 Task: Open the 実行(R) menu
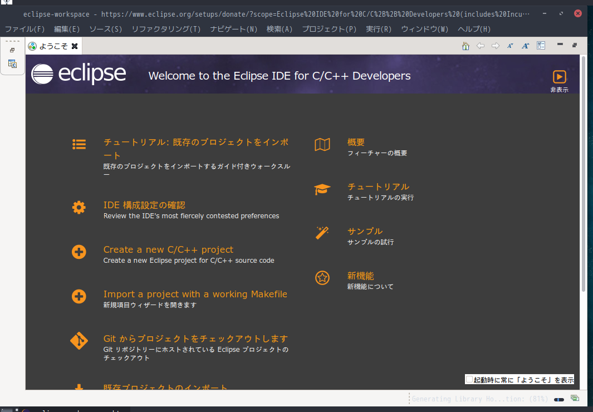(x=379, y=29)
